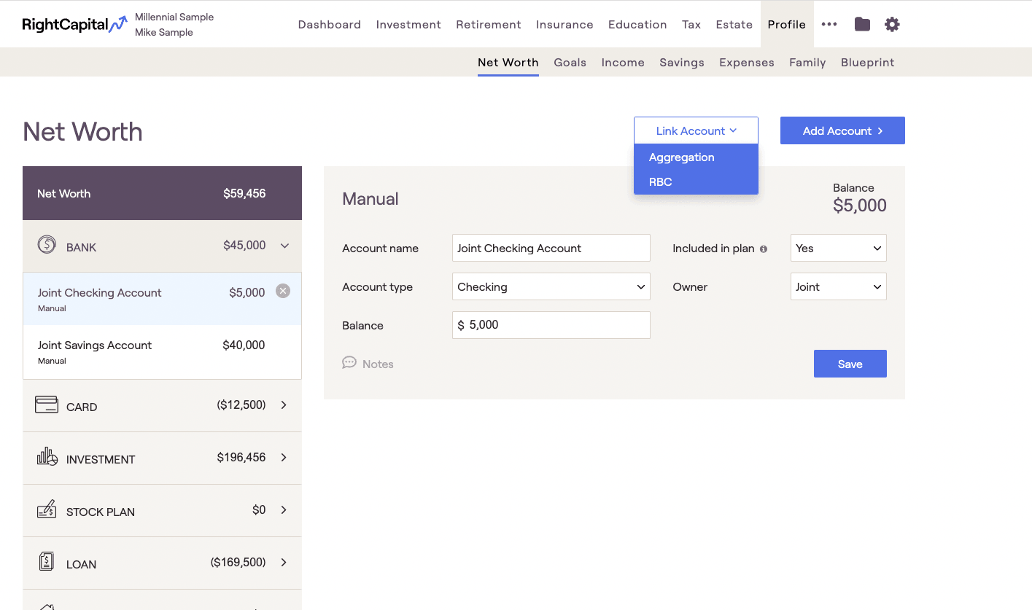
Task: Click the $5,000 balance in the Manual panel header
Action: [860, 206]
